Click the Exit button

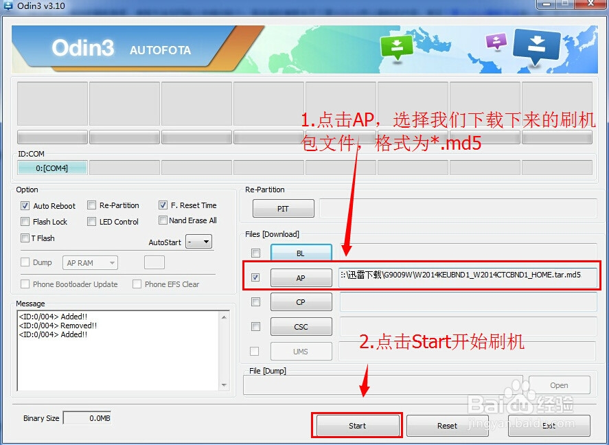pyautogui.click(x=549, y=426)
